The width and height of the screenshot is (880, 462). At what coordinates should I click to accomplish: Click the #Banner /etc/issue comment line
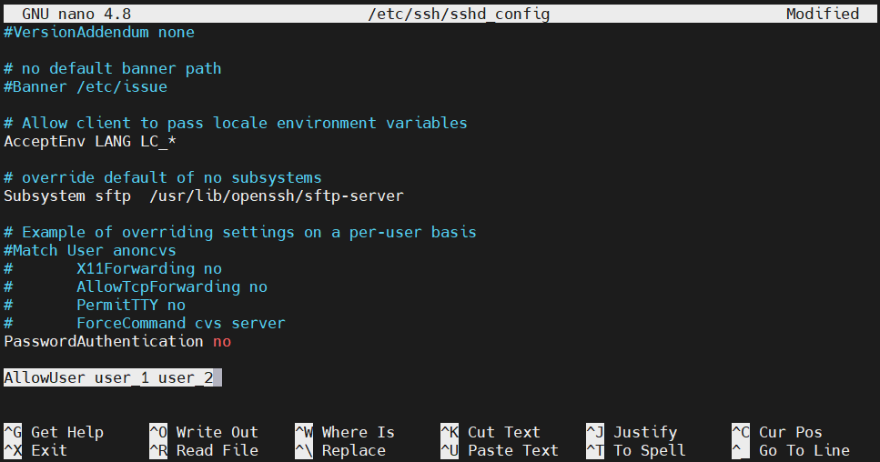click(x=86, y=87)
